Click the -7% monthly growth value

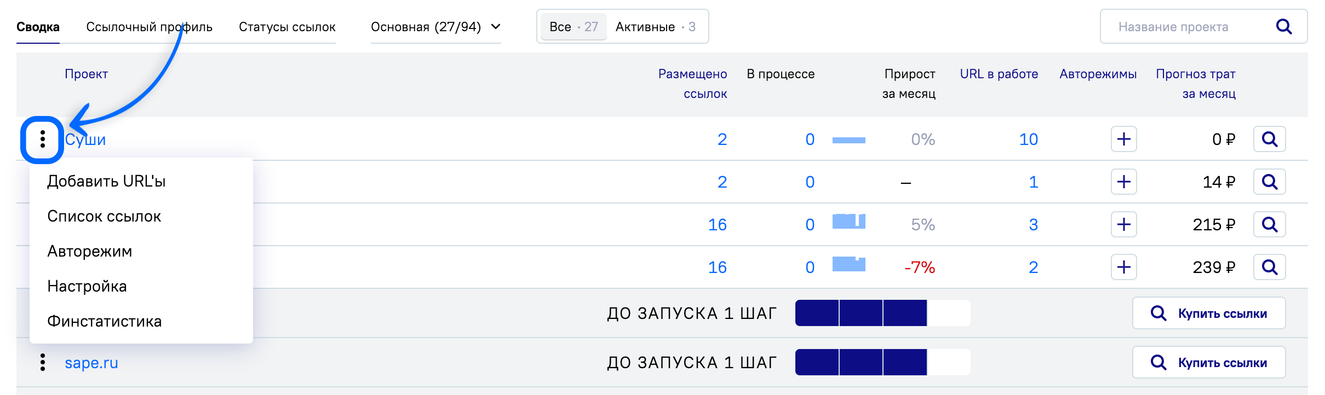tap(920, 268)
